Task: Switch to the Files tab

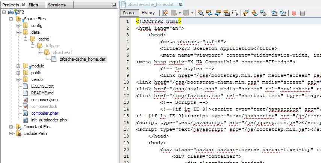Action: pyautogui.click(x=33, y=5)
